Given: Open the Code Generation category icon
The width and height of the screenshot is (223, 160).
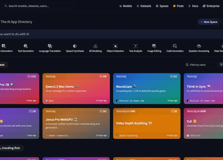Looking at the screenshot, I should tap(175, 46).
